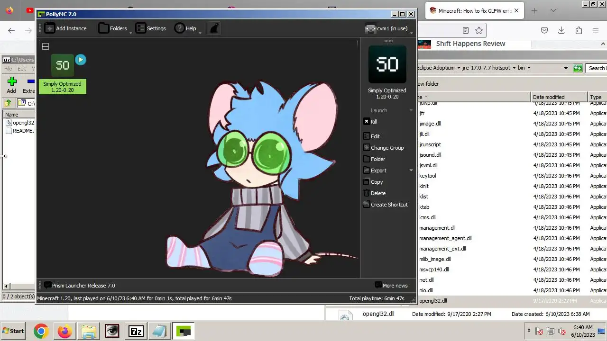Open Chrome from the taskbar
The image size is (607, 341).
tap(41, 331)
